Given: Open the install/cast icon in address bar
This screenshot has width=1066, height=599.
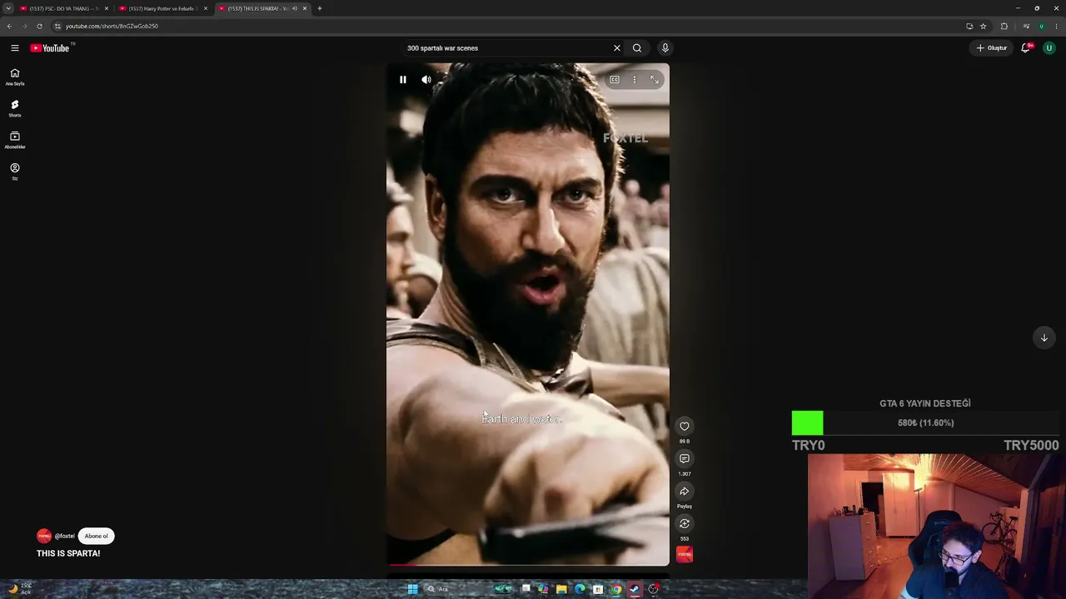Looking at the screenshot, I should 969,26.
